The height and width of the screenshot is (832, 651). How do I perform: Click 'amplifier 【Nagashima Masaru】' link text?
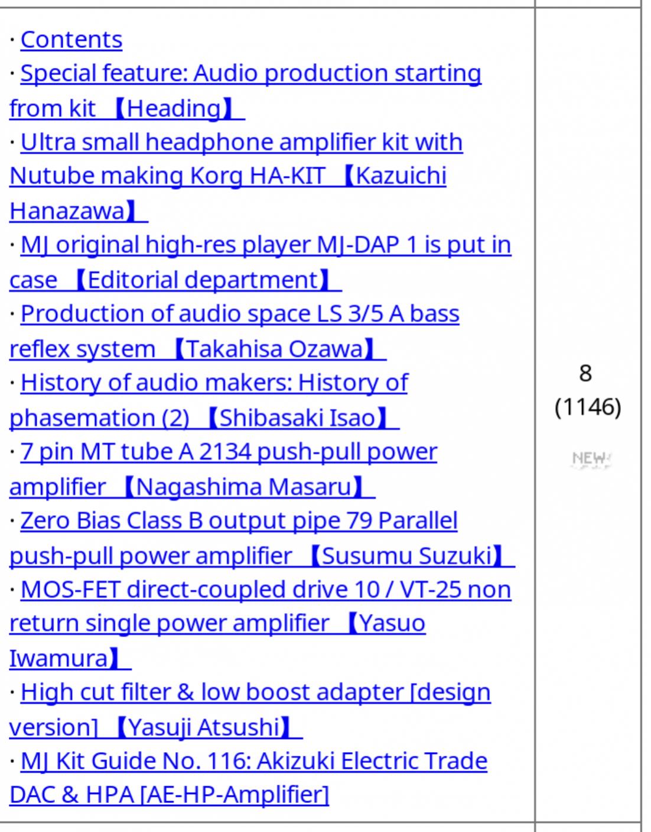pyautogui.click(x=192, y=487)
